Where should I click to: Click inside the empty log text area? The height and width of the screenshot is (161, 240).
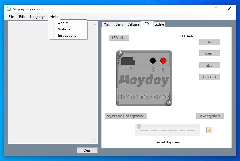[x=50, y=82]
